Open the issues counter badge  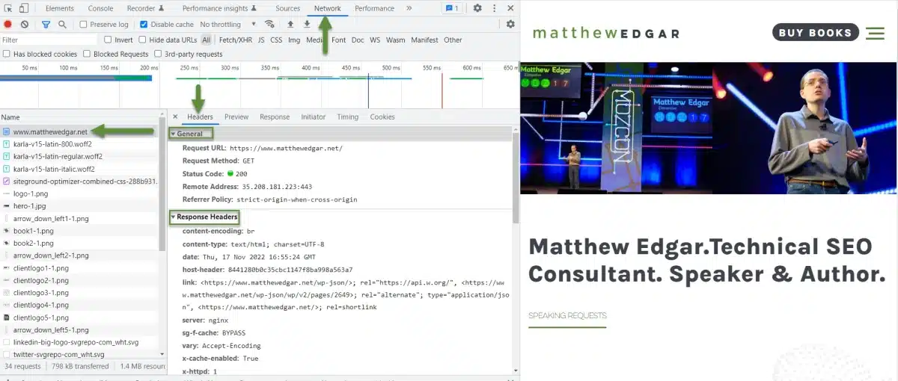tap(452, 8)
